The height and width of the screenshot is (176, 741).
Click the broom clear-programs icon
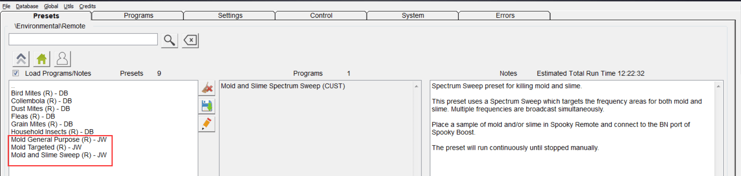(207, 88)
